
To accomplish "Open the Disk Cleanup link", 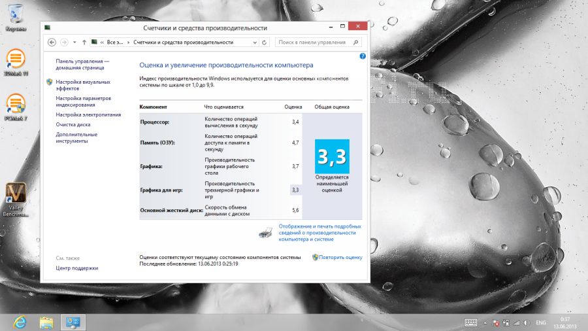I will (x=73, y=124).
